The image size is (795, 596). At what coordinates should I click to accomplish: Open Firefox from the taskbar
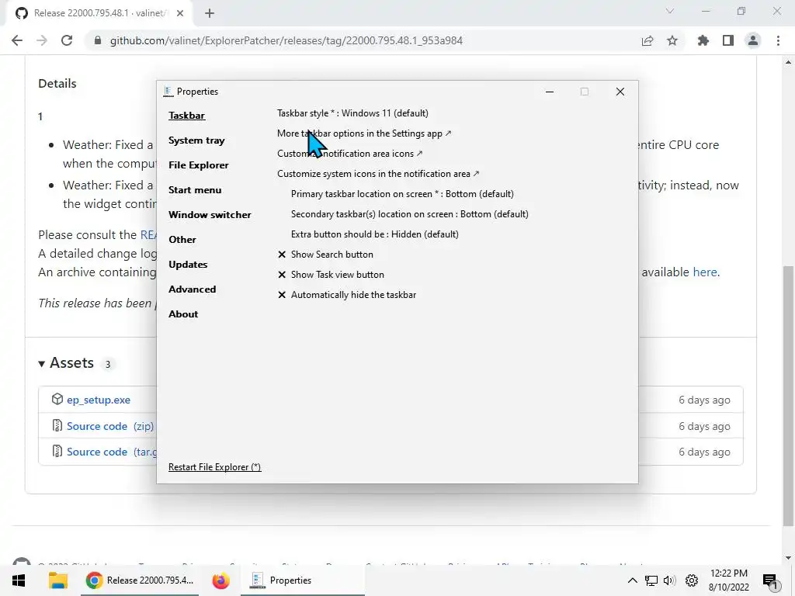pyautogui.click(x=220, y=580)
